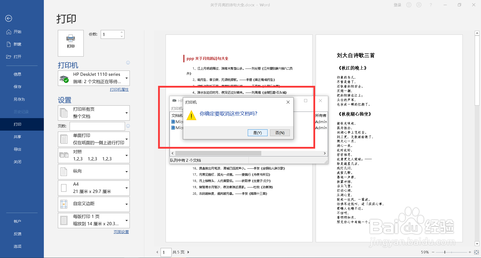Click preview scrollbar down arrow

point(477,244)
